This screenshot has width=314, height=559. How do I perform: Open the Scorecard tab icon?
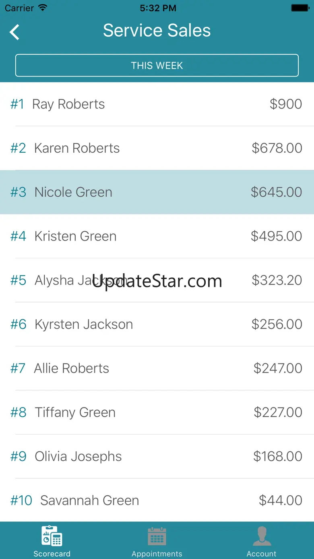[52, 536]
